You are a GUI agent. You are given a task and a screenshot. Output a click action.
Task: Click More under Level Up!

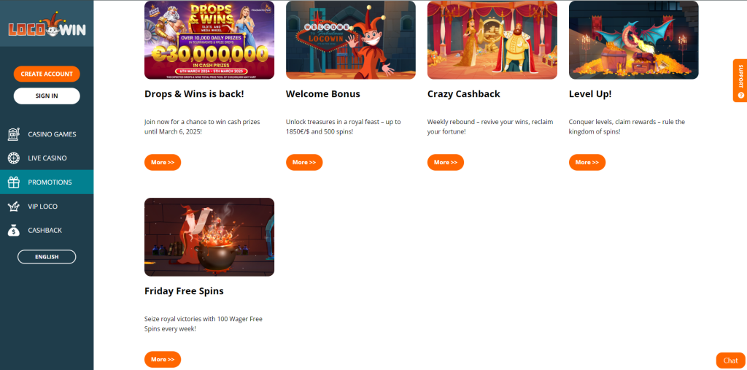pyautogui.click(x=587, y=162)
